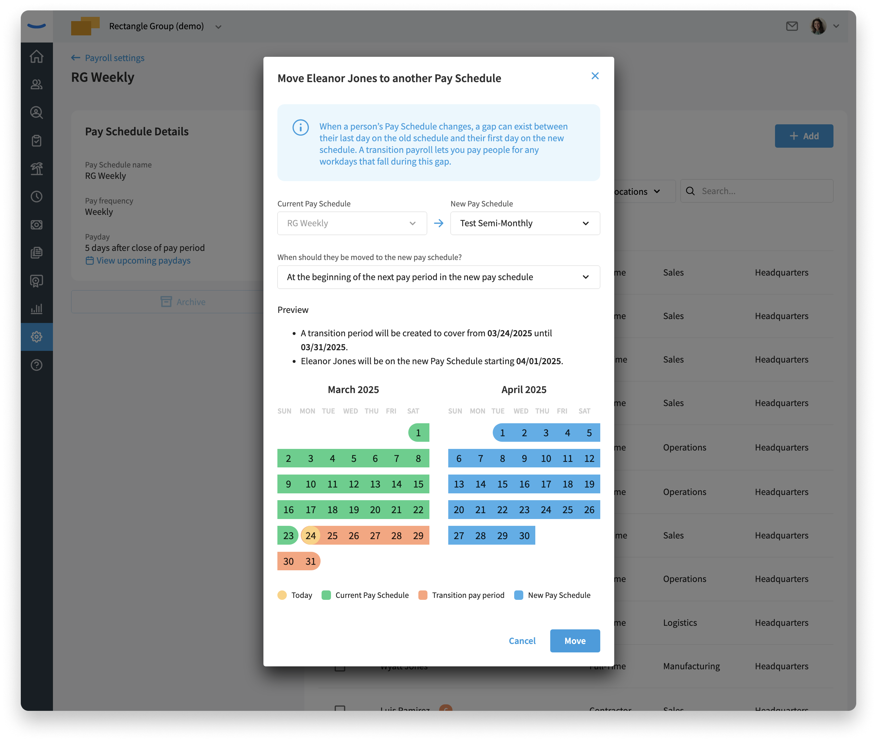Click the March 2025 month heading
The height and width of the screenshot is (742, 877).
click(x=353, y=390)
